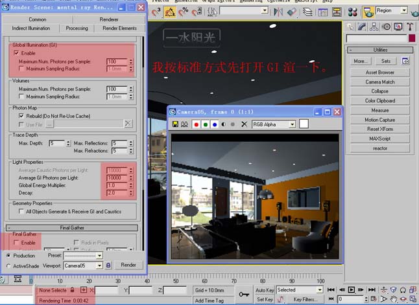
Task: Open Edit Named Selection Sets
Action: click(213, 12)
